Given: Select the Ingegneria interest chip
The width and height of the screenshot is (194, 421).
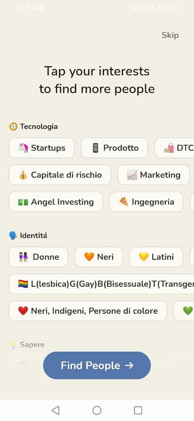Looking at the screenshot, I should point(146,202).
